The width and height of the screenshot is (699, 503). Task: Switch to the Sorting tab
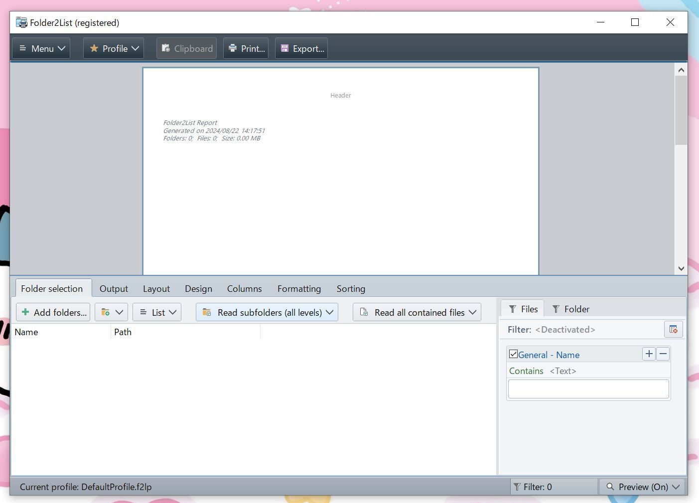click(x=351, y=288)
